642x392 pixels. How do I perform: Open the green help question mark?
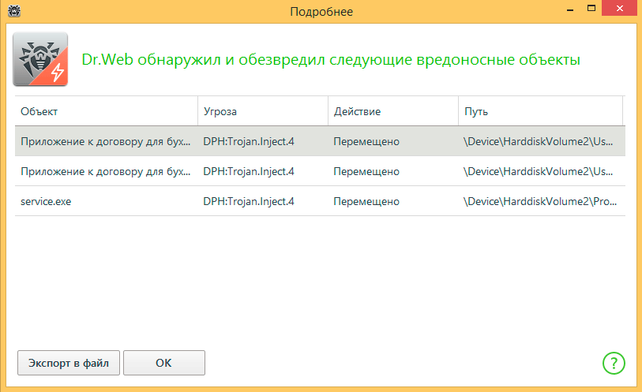pos(614,362)
